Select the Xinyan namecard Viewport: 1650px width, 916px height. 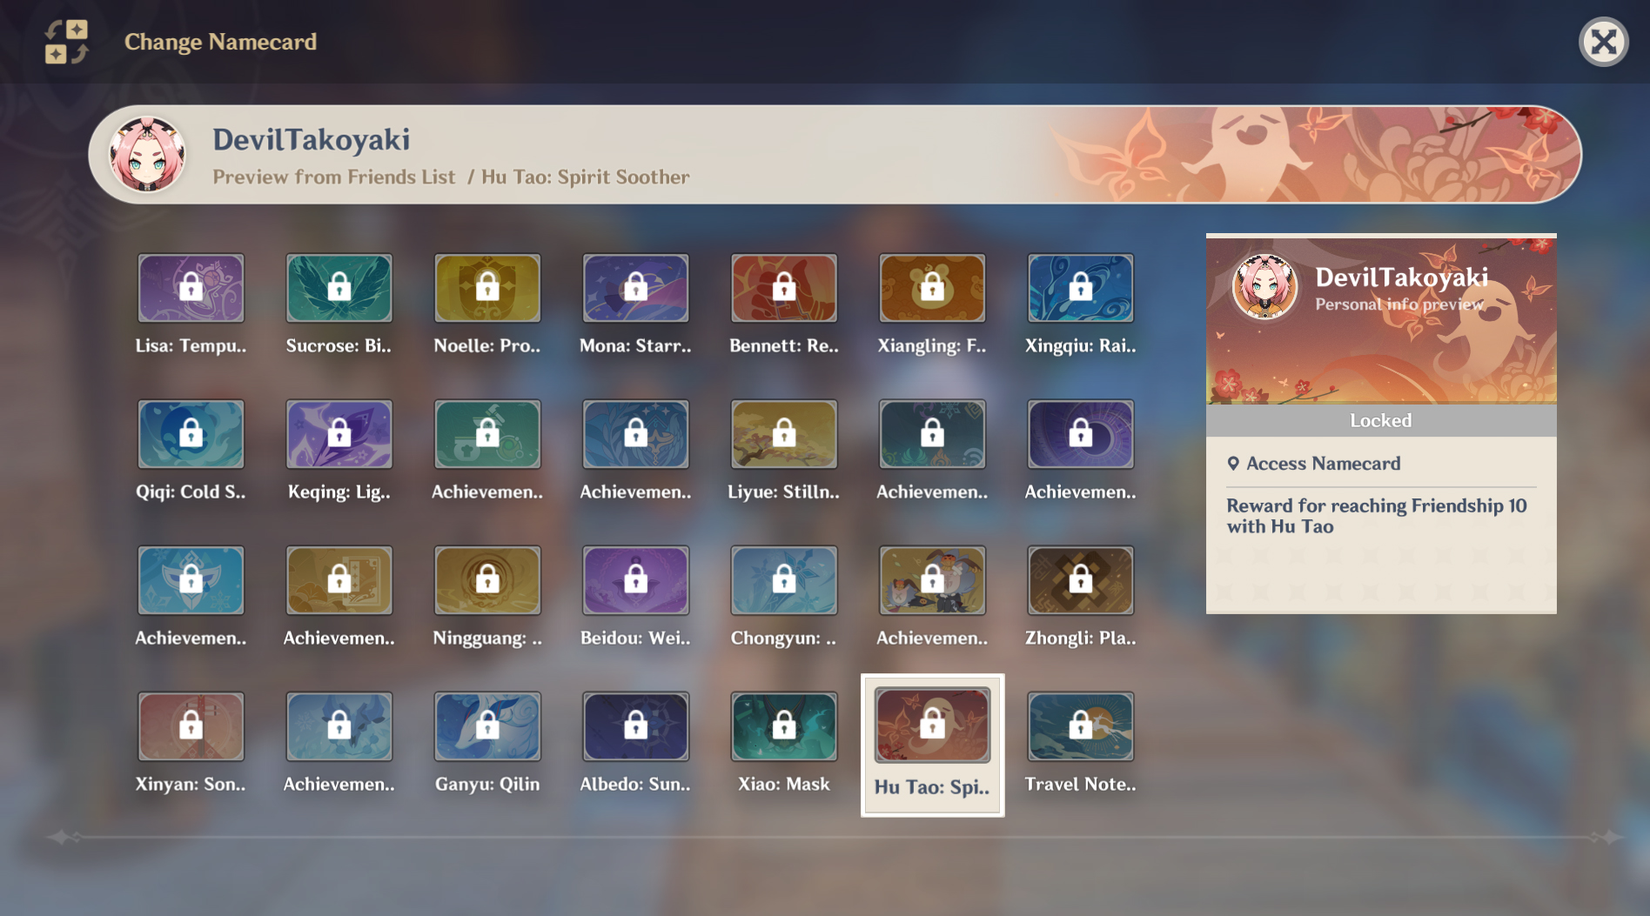pyautogui.click(x=191, y=726)
